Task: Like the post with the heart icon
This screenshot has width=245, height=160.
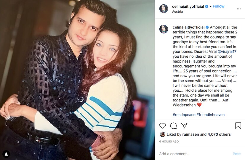Action: (162, 126)
